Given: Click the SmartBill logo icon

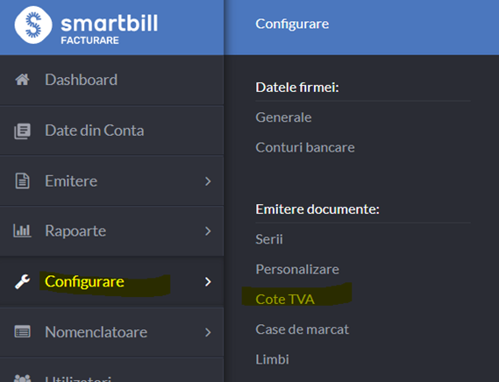Looking at the screenshot, I should coord(33,25).
